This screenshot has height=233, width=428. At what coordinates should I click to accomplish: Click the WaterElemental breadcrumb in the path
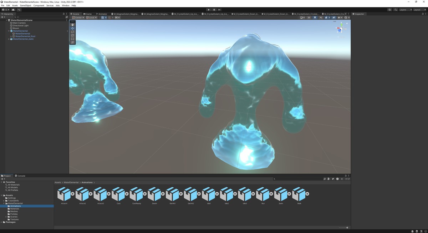point(71,182)
